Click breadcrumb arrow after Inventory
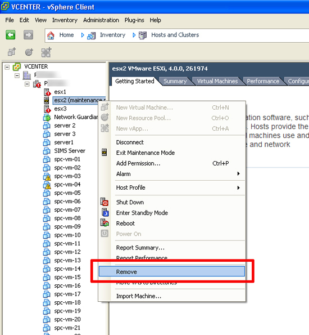Viewport: 309px width, 335px height. pos(134,35)
